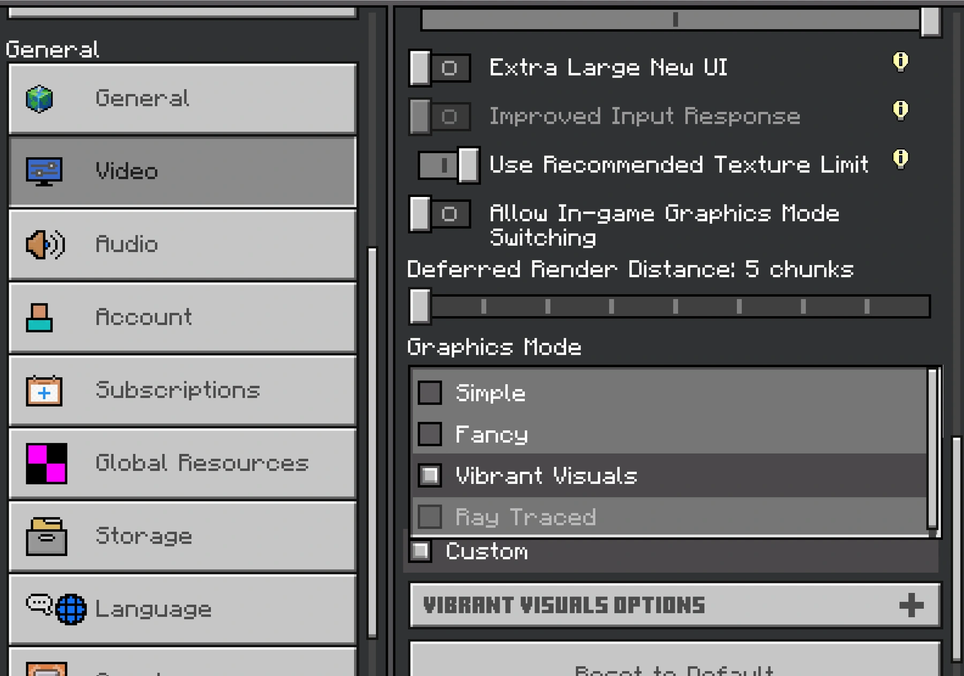The height and width of the screenshot is (676, 964).
Task: Click the left sidebar scrollbar
Action: tap(372, 443)
